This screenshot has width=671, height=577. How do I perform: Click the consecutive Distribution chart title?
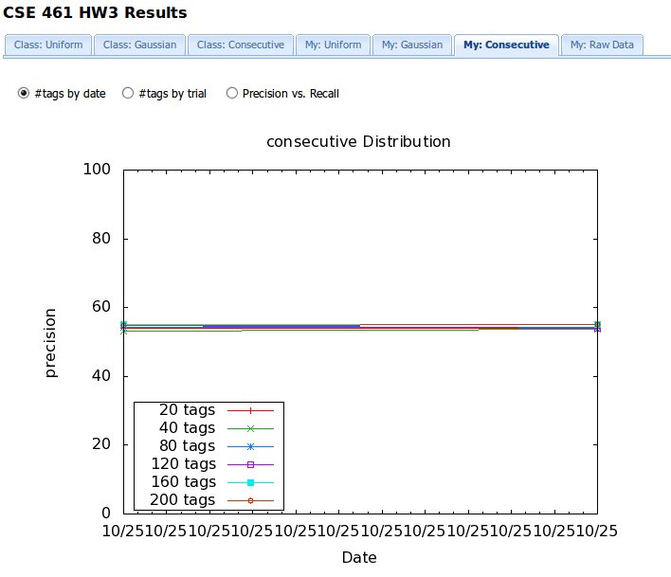[x=358, y=142]
